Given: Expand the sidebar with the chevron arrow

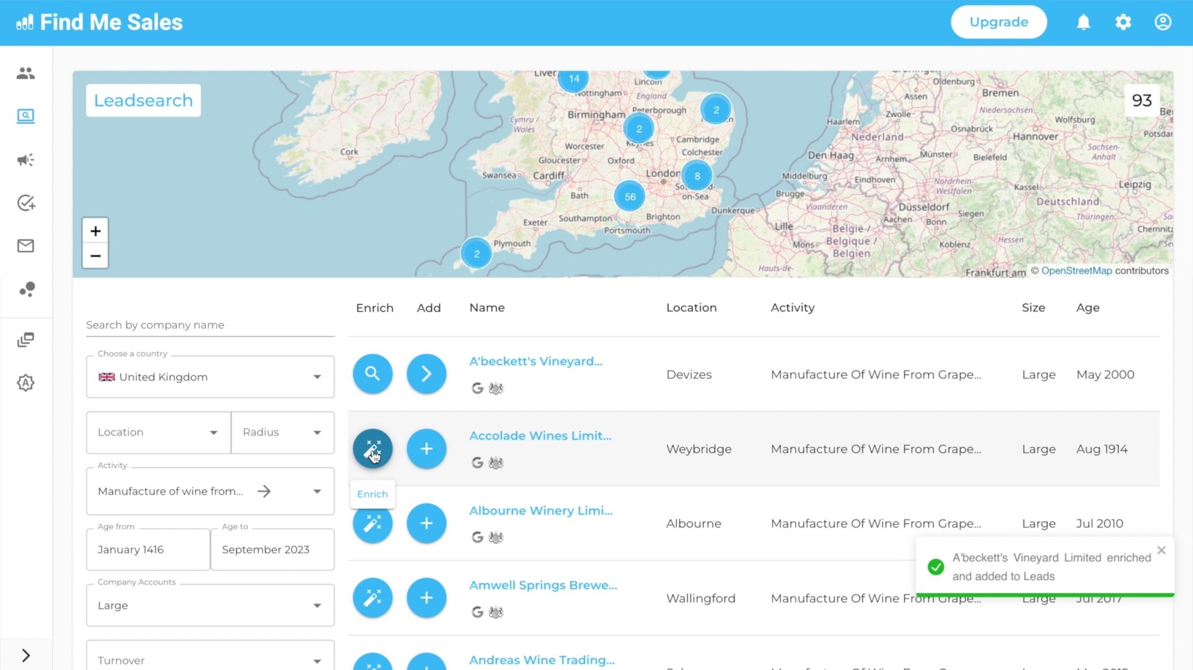Looking at the screenshot, I should [x=25, y=655].
